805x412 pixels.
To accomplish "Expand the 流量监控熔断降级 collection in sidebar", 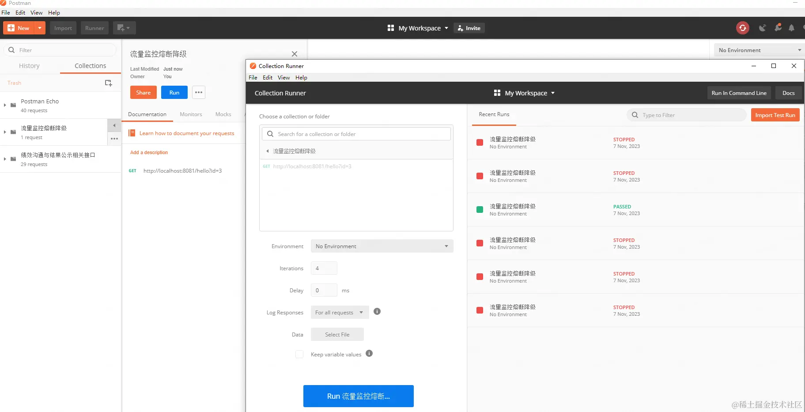I will [5, 132].
